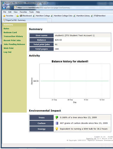Viewport: 113px width, 149px height.
Task: Click Log Out in the sidebar
Action: tap(7, 52)
